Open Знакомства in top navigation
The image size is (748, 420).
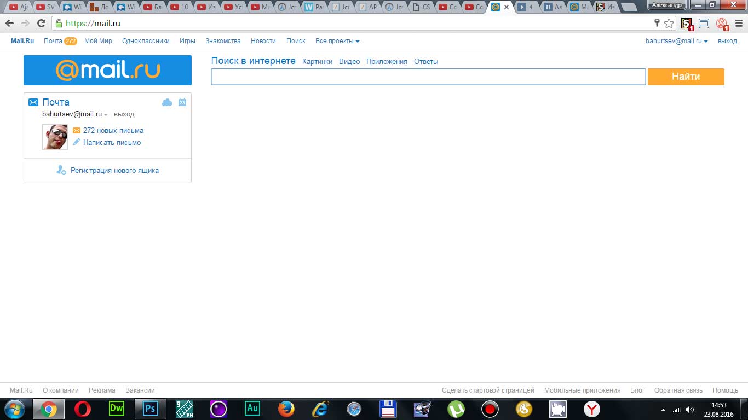[x=223, y=41]
